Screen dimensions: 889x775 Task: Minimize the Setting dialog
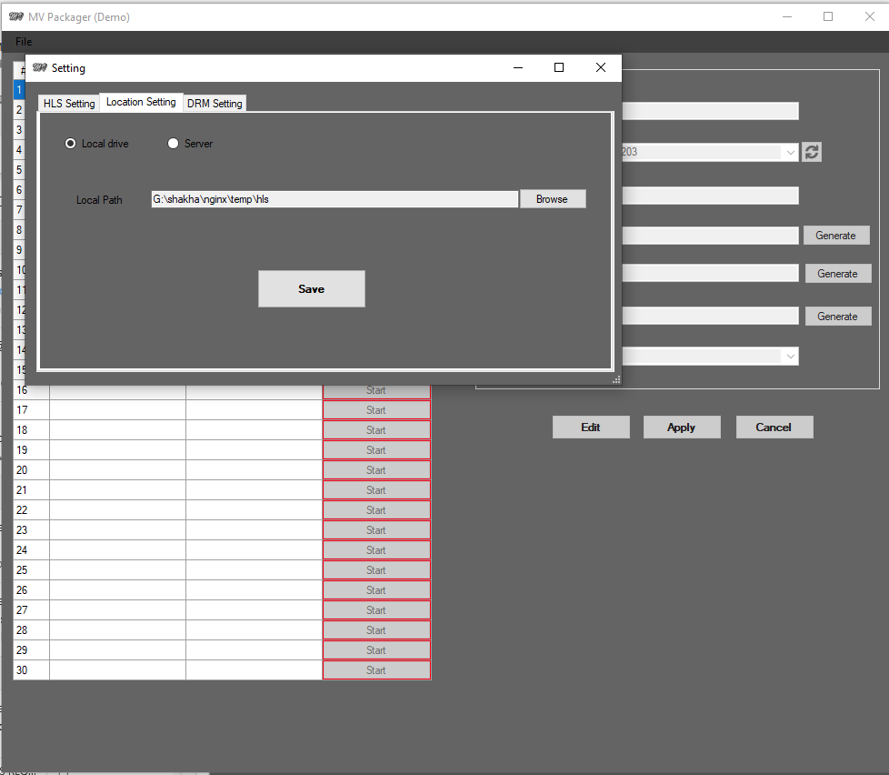[x=518, y=67]
